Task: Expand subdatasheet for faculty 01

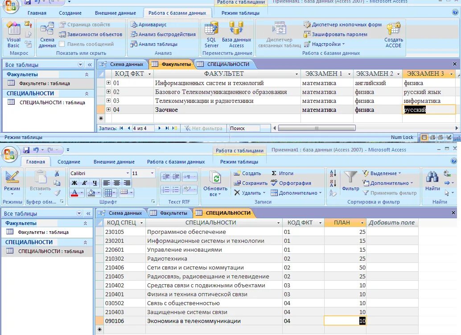Action: (108, 83)
